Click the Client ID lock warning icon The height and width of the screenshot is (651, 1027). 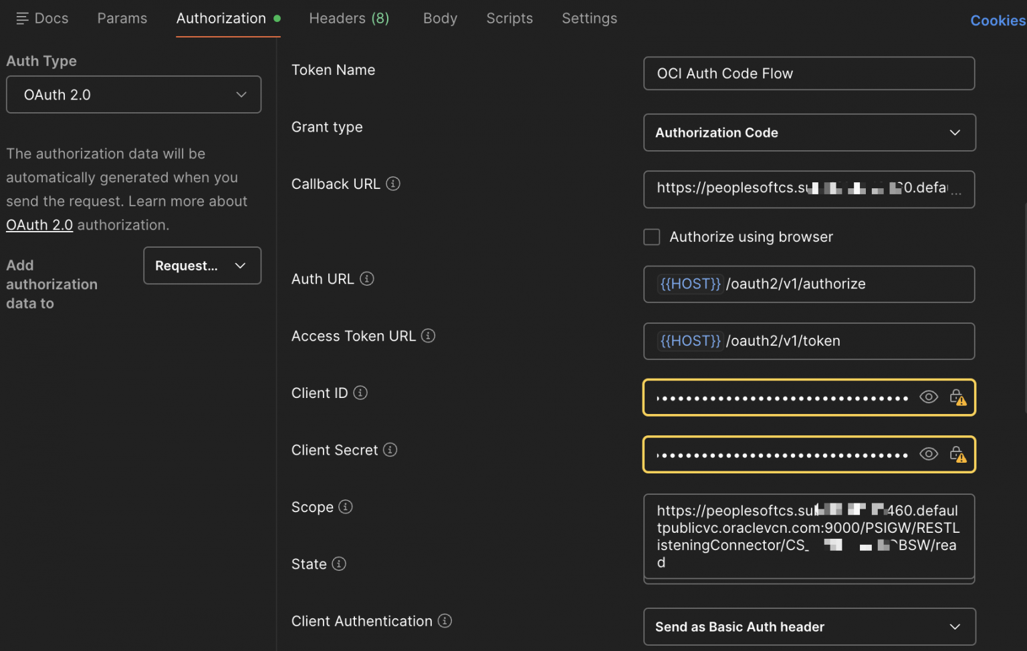tap(957, 397)
